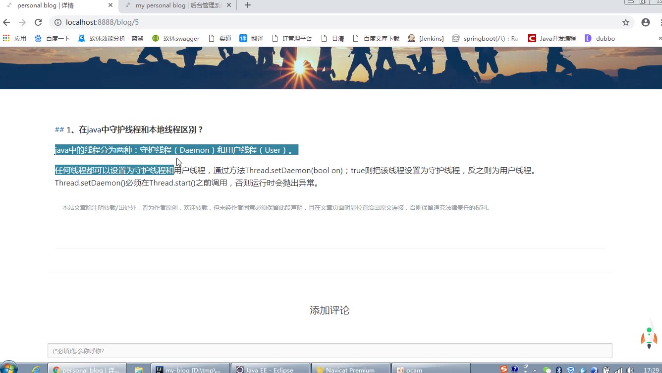Open the [Jenkins] bookmark
The width and height of the screenshot is (662, 373).
[426, 38]
